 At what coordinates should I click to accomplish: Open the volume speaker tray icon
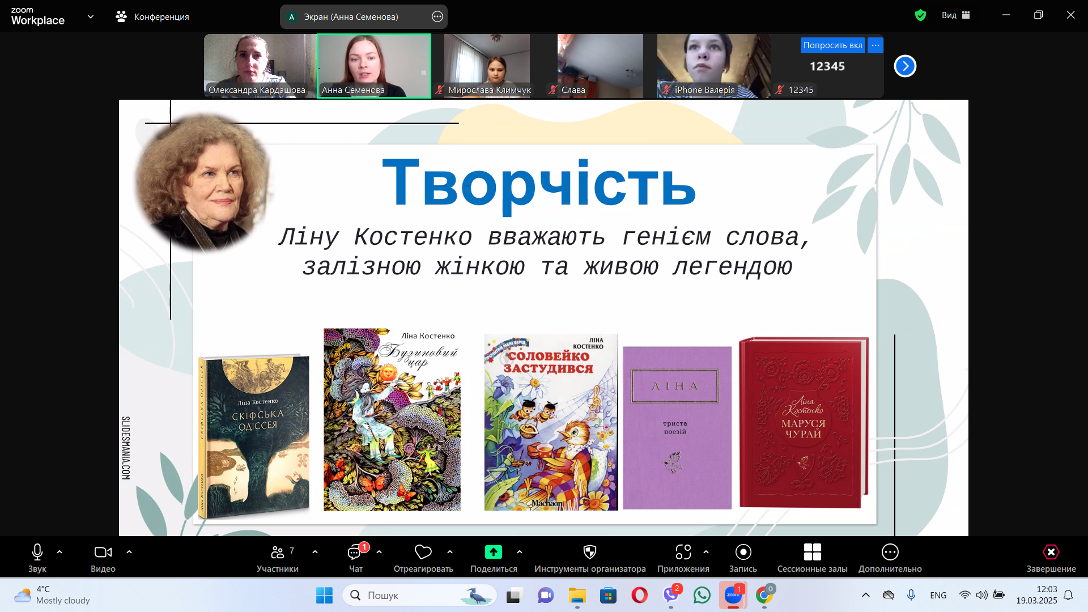click(x=981, y=595)
